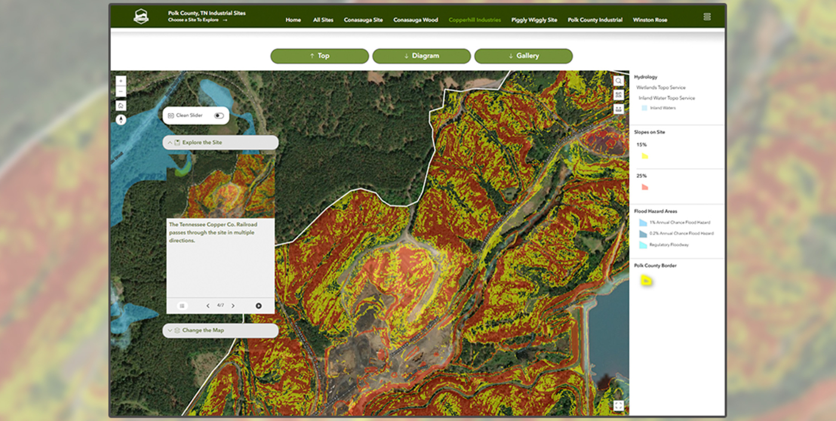Click the layer list icon below search
836x421 pixels.
coord(618,94)
